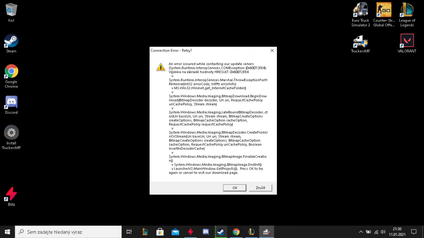Open the Windows Start menu
Screen dimensions: 424x238
[7, 232]
